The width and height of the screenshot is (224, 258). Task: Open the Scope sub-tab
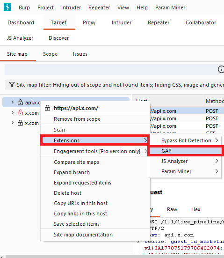51,54
